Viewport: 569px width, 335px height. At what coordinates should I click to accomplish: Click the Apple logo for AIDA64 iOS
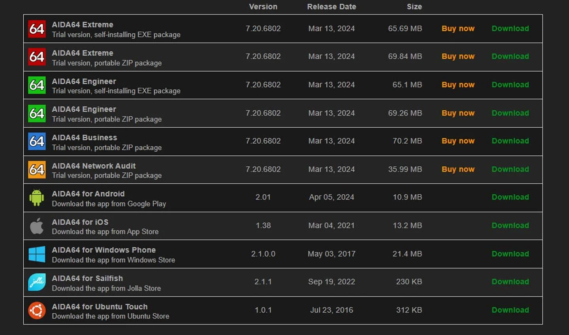pyautogui.click(x=37, y=226)
